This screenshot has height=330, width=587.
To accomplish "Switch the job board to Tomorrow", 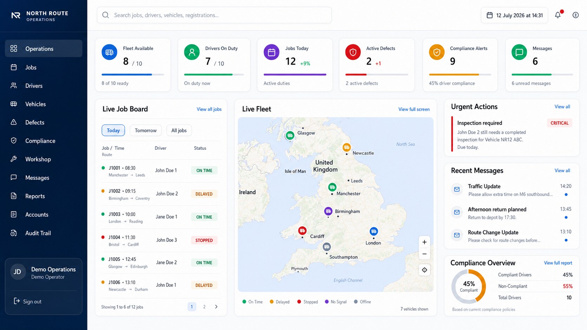I will [146, 130].
